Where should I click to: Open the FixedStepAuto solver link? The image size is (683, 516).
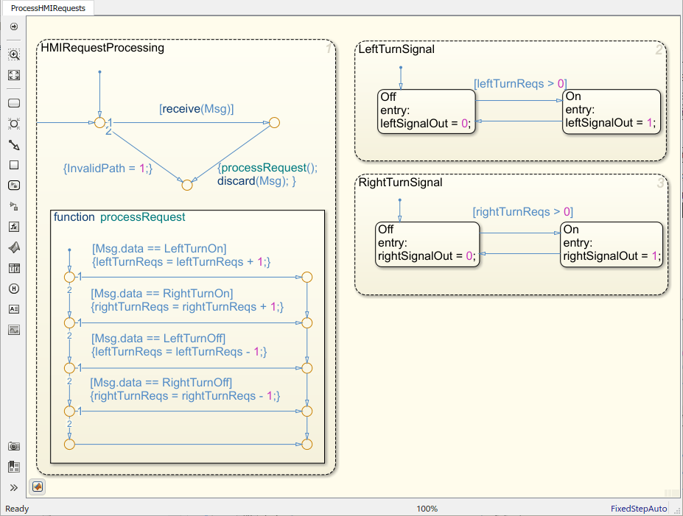click(x=639, y=508)
